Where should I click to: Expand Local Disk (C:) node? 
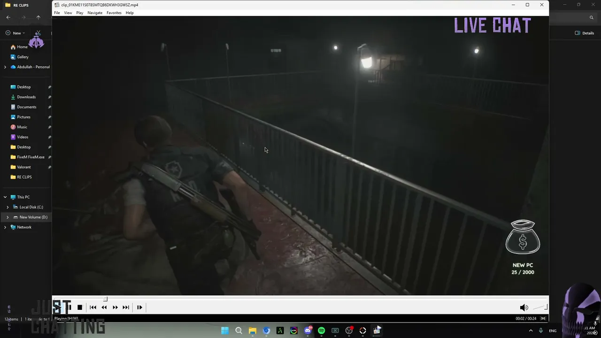(x=8, y=207)
